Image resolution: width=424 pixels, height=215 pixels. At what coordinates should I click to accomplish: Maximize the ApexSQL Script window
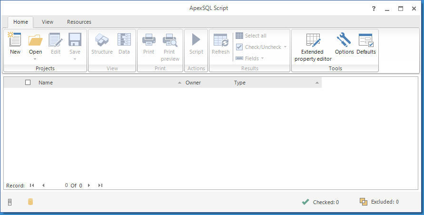point(401,9)
